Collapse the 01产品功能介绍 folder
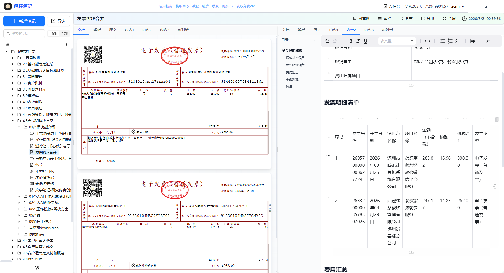504x273 pixels. tap(19, 127)
